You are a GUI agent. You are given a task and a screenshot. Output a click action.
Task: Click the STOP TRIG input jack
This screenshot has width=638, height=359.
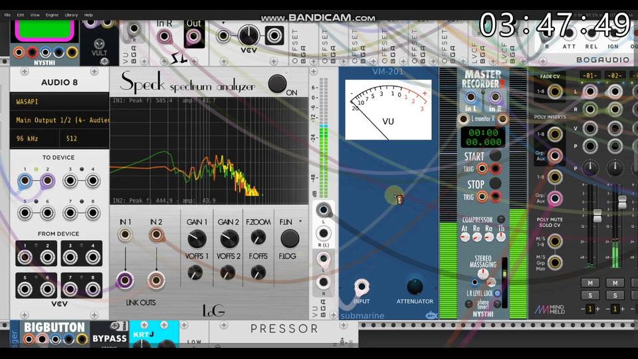482,197
